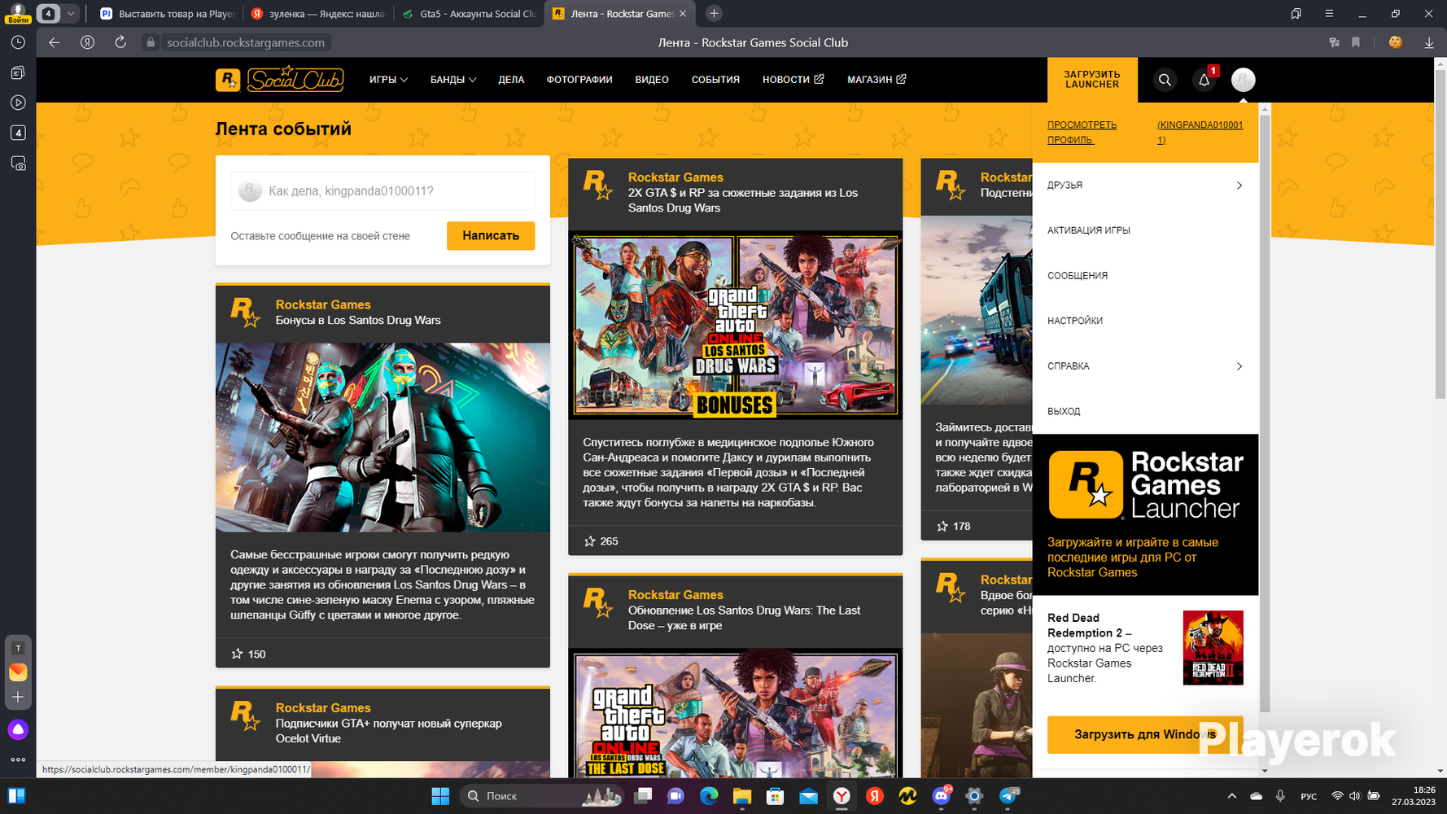Screen dimensions: 1447x814
Task: Open Windows Start menu
Action: pos(440,795)
